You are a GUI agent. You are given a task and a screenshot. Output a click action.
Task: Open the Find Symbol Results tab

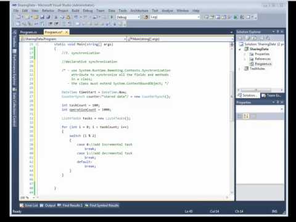point(102,205)
